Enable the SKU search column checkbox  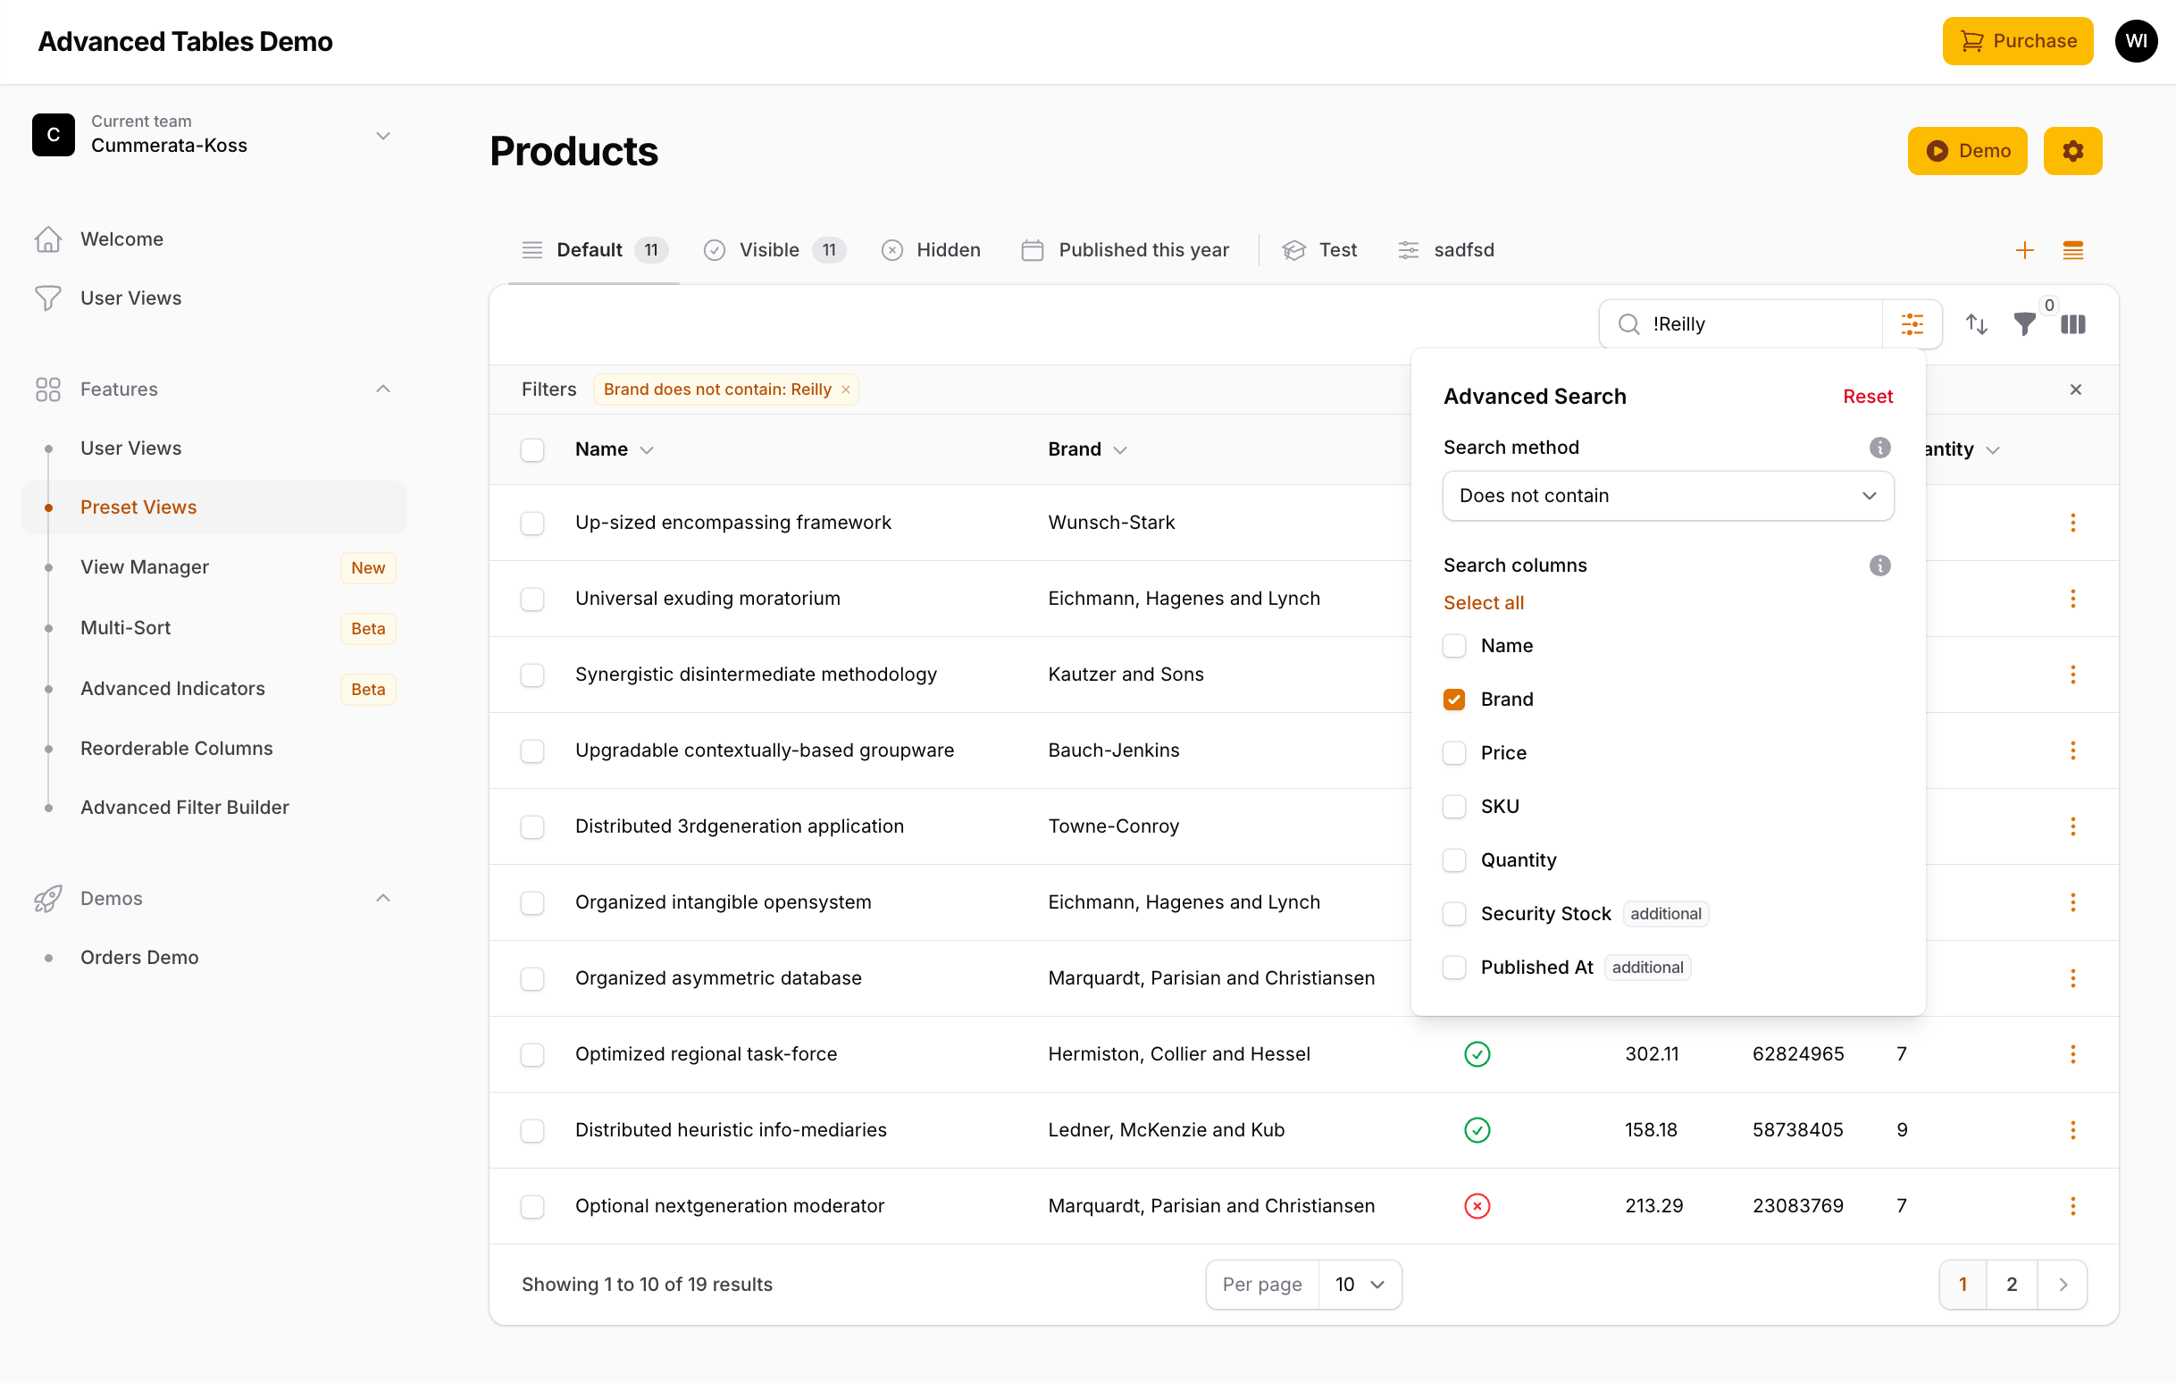click(x=1454, y=806)
